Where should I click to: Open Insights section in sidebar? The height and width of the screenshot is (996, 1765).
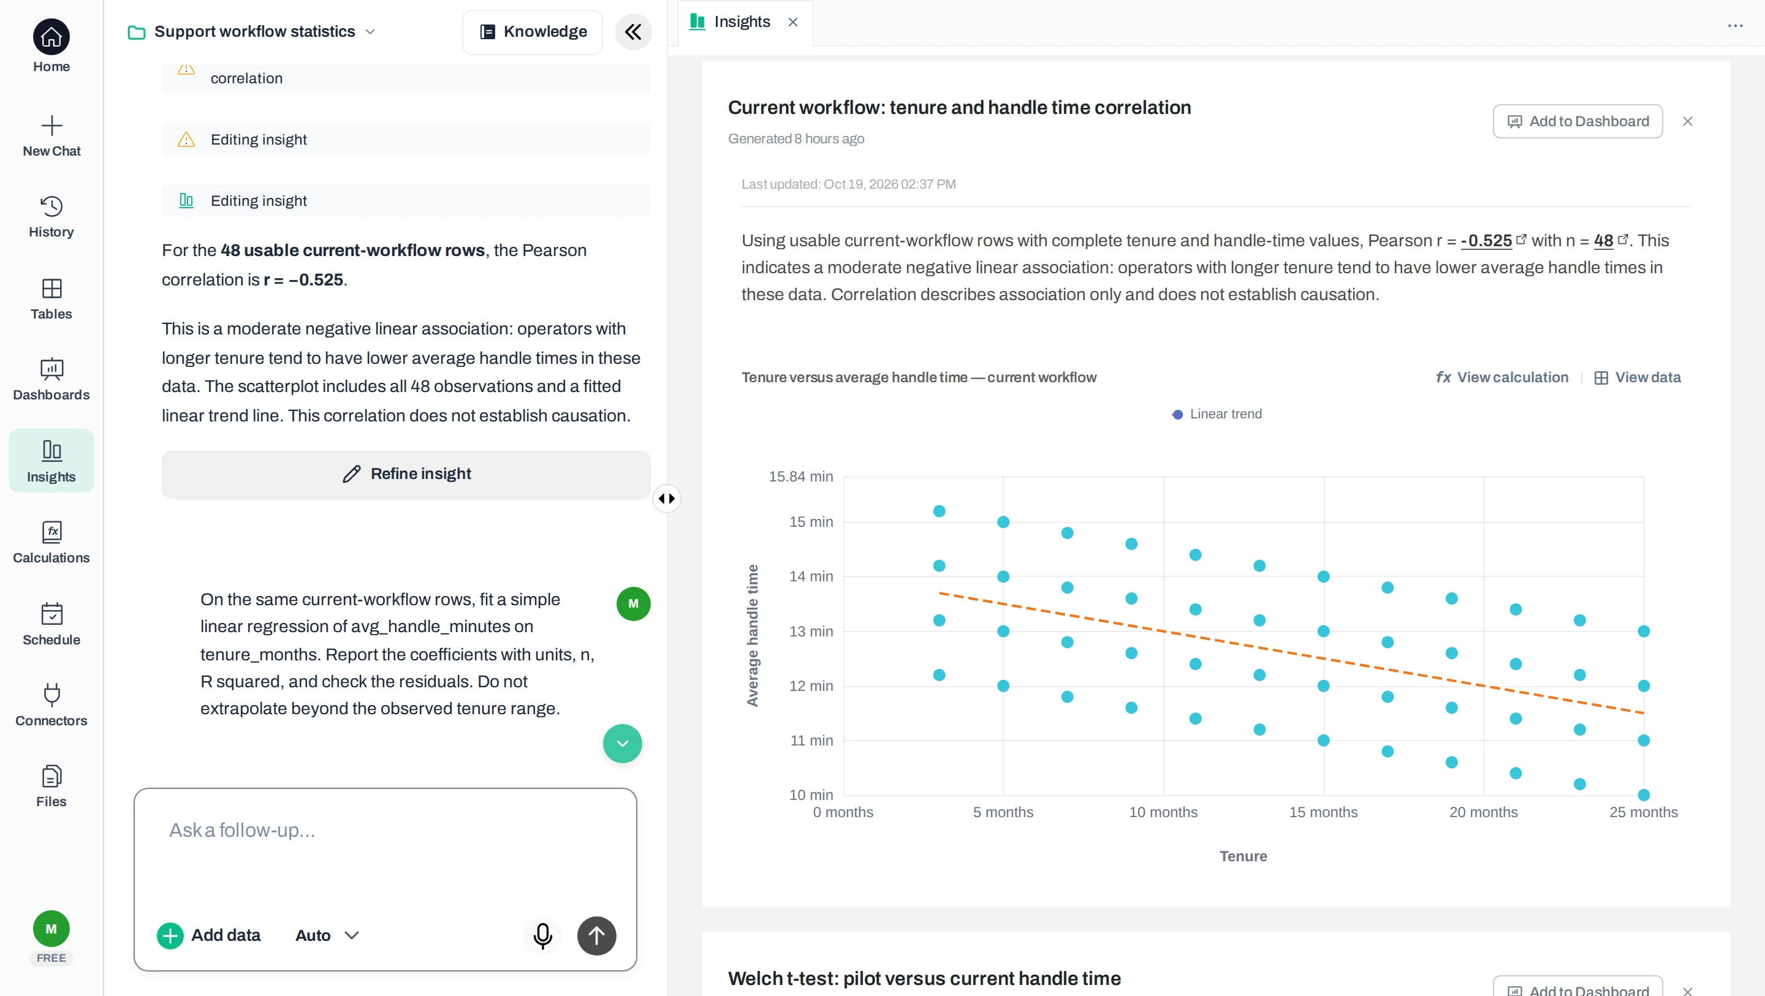[x=51, y=461]
